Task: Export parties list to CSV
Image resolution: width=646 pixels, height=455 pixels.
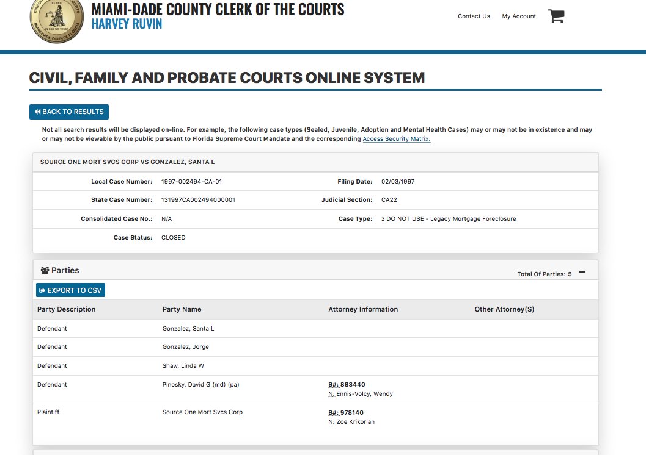Action: [70, 290]
